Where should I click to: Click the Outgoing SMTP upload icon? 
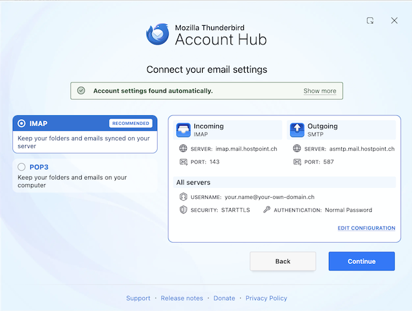297,130
